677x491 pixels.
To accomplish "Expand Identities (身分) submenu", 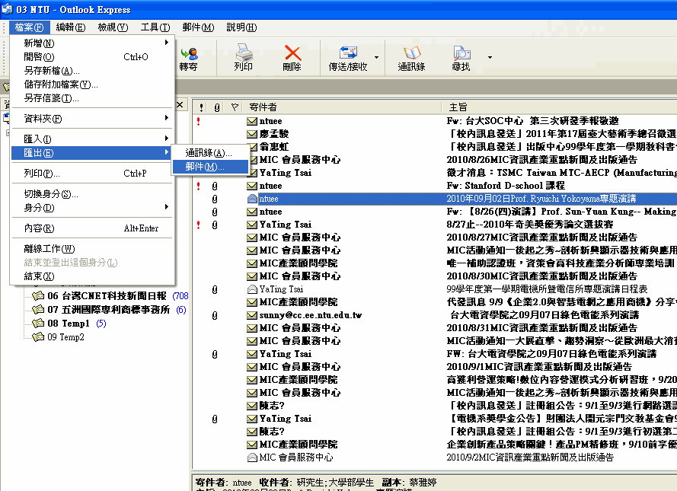I will pos(92,208).
